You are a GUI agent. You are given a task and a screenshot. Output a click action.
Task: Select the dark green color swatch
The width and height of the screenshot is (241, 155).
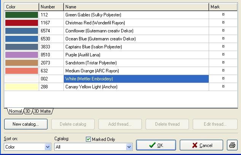[22, 15]
